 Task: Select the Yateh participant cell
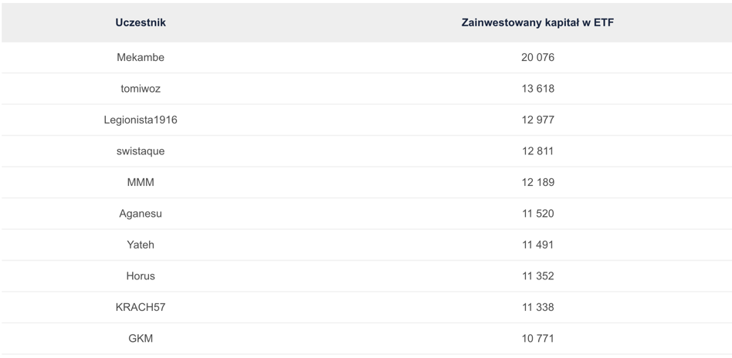(x=141, y=245)
